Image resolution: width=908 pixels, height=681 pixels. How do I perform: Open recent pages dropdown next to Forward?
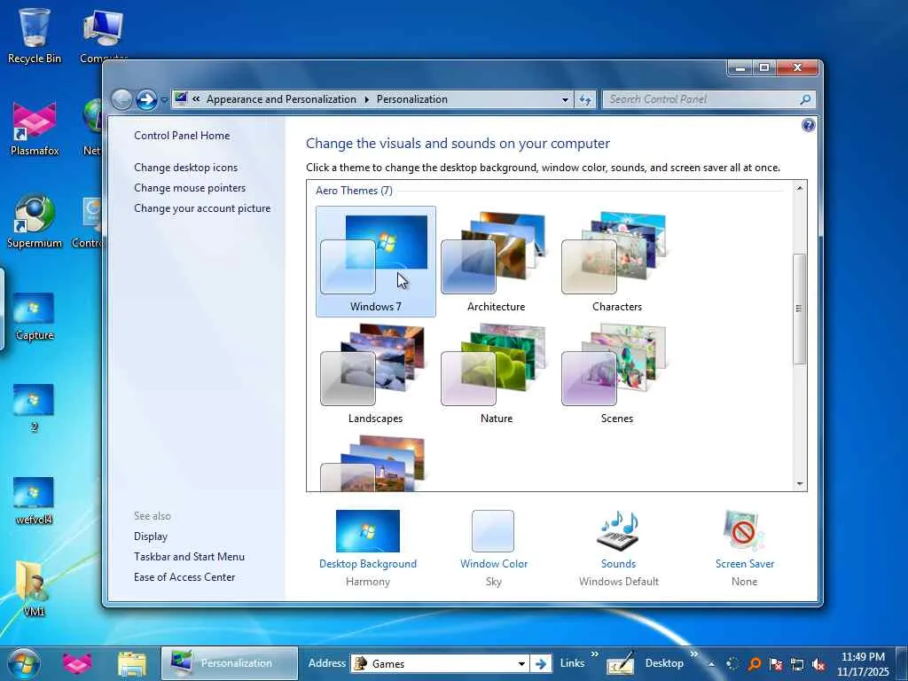coord(164,100)
